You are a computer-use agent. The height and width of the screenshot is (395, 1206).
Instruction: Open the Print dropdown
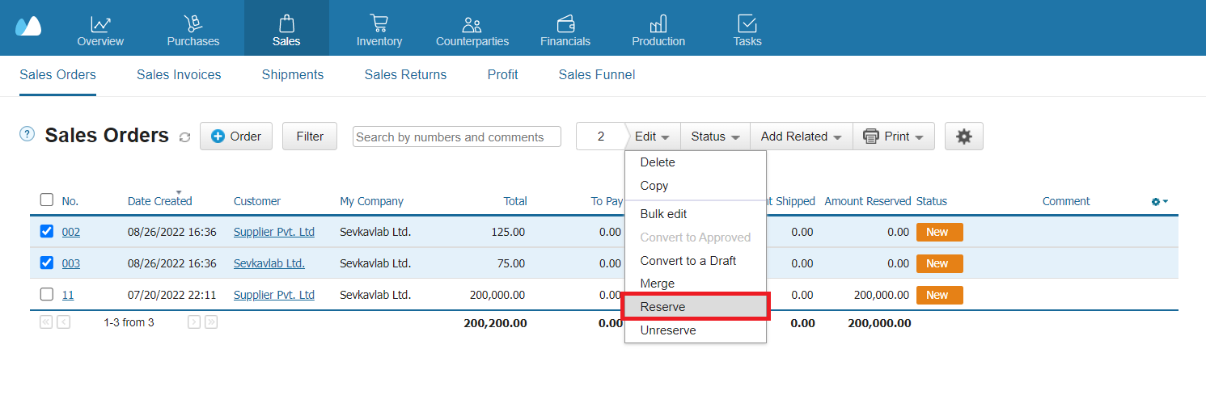click(894, 137)
